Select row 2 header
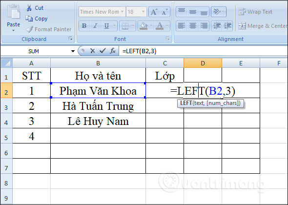Viewport: 288px width, 205px height. point(6,90)
